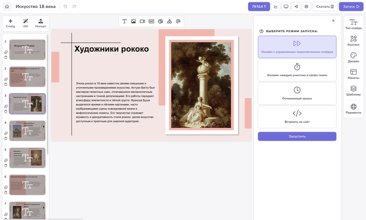Image resolution: width=366 pixels, height=220 pixels.
Task: Insert a chart element
Action: (160, 21)
